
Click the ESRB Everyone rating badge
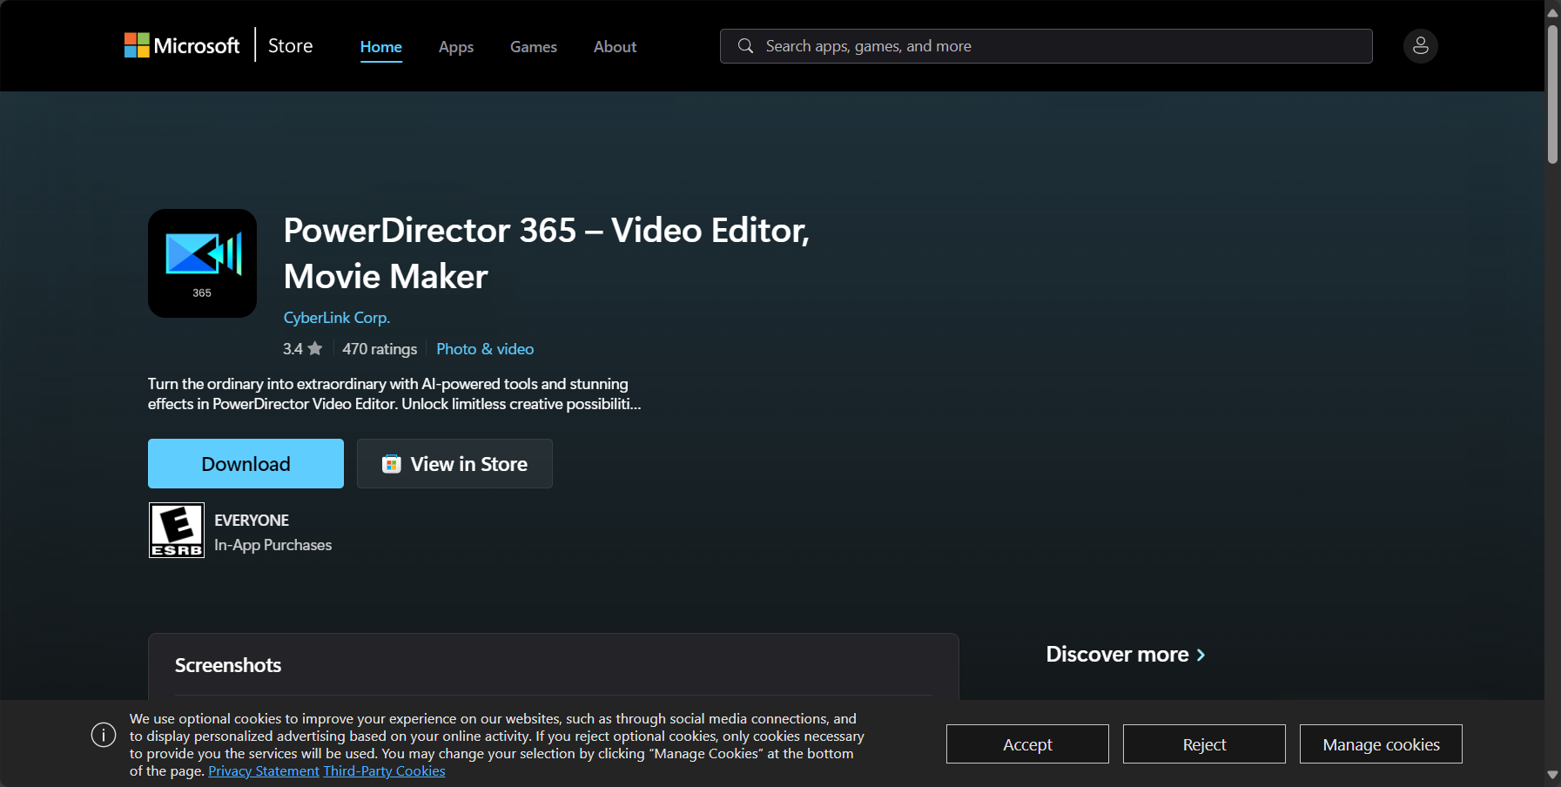[x=177, y=530]
